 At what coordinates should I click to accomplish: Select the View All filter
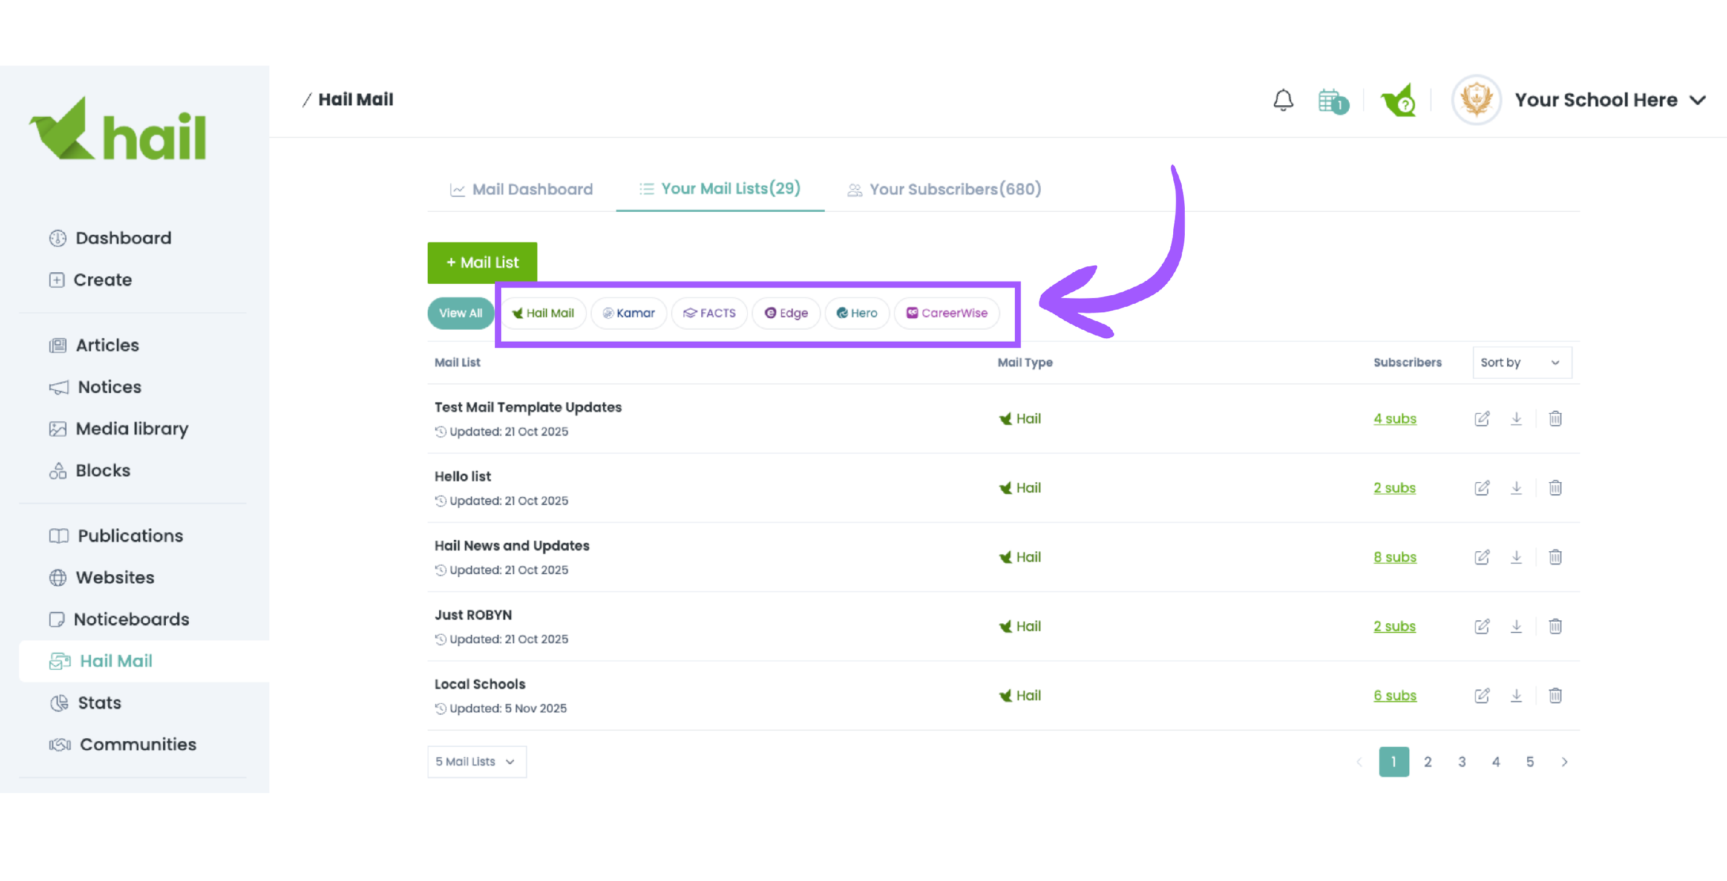click(460, 313)
